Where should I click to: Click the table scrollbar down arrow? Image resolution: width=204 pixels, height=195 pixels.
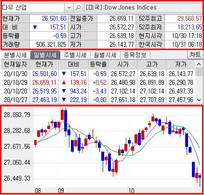pyautogui.click(x=199, y=100)
